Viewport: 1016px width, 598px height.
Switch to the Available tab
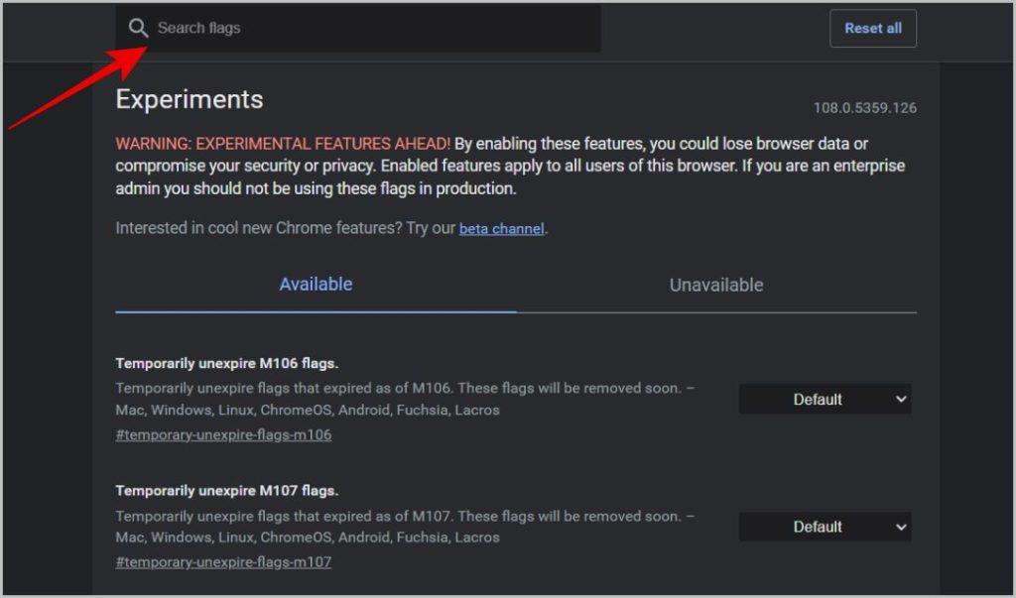pos(316,285)
